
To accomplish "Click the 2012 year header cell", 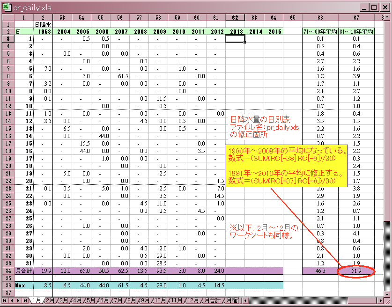I will click(216, 32).
